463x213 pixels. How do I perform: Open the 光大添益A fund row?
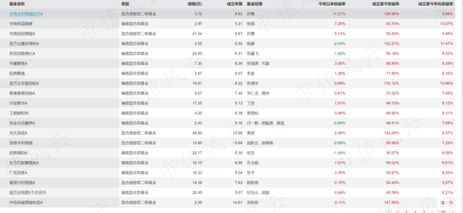click(x=228, y=133)
